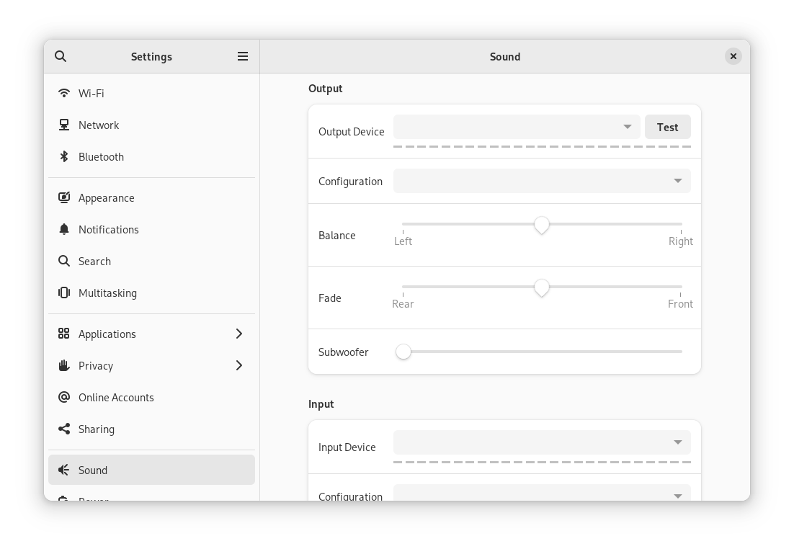Close the Settings window
Screen dimensions: 794x549
(733, 56)
